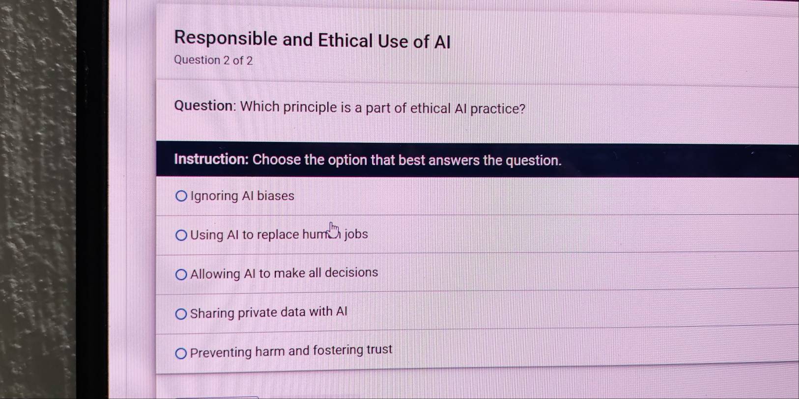This screenshot has width=799, height=399.
Task: Select the 'Preventing harm and fostering trust' radio button
Action: pos(181,353)
